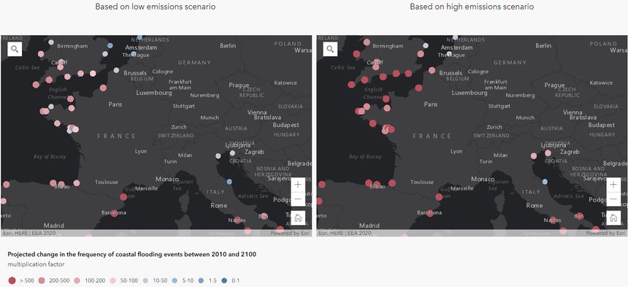Select the red dot near Barcelona on right map
The image size is (628, 287).
point(430,213)
